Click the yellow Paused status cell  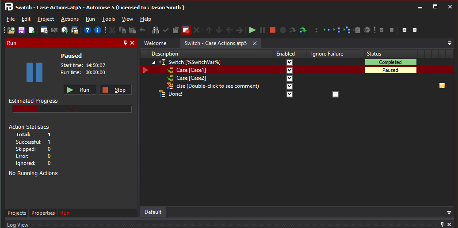tap(390, 70)
